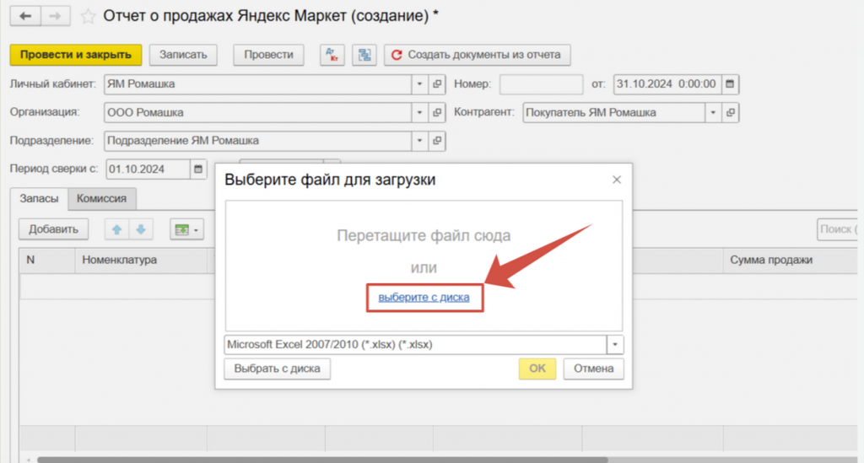Open the Личный кабинет item via open icon

point(437,84)
